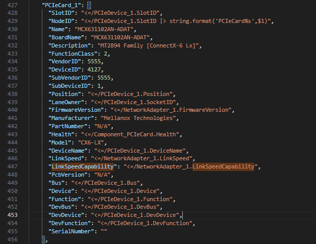This screenshot has width=316, height=244.
Task: Click the "MT2894 Family [ConnectX-6 Lx]" description value
Action: coord(149,45)
